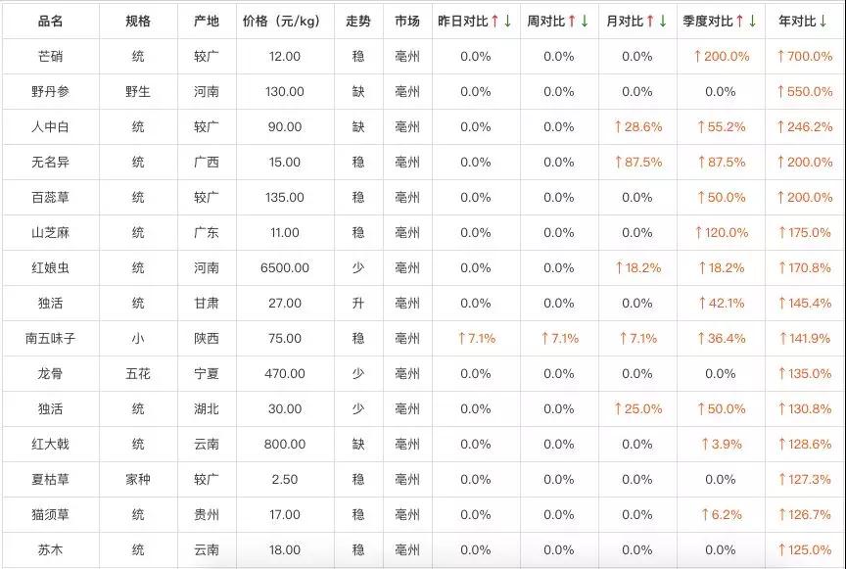Sort 季度对比 ascending with red up arrow
This screenshot has width=846, height=569.
739,22
